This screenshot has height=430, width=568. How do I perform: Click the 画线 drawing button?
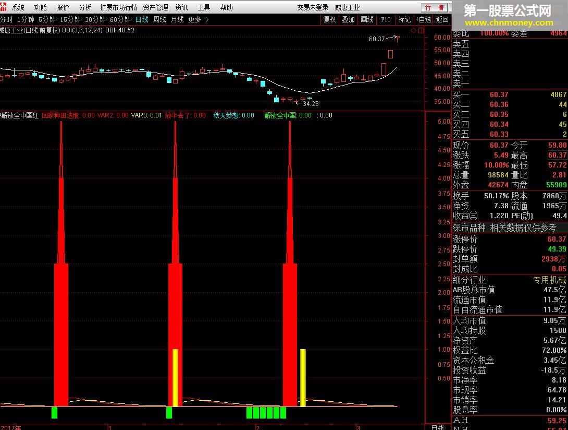tap(367, 20)
